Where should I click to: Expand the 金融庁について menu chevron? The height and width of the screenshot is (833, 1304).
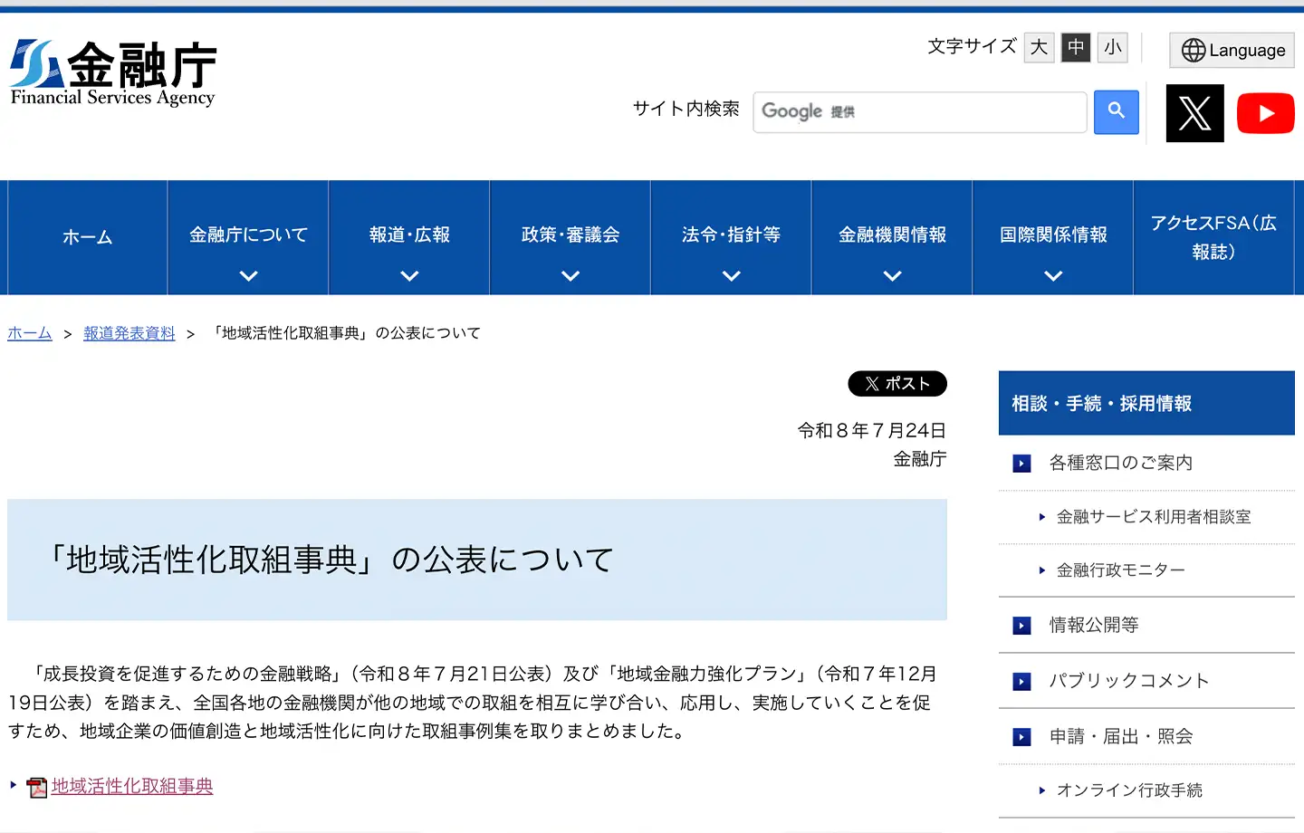tap(248, 276)
